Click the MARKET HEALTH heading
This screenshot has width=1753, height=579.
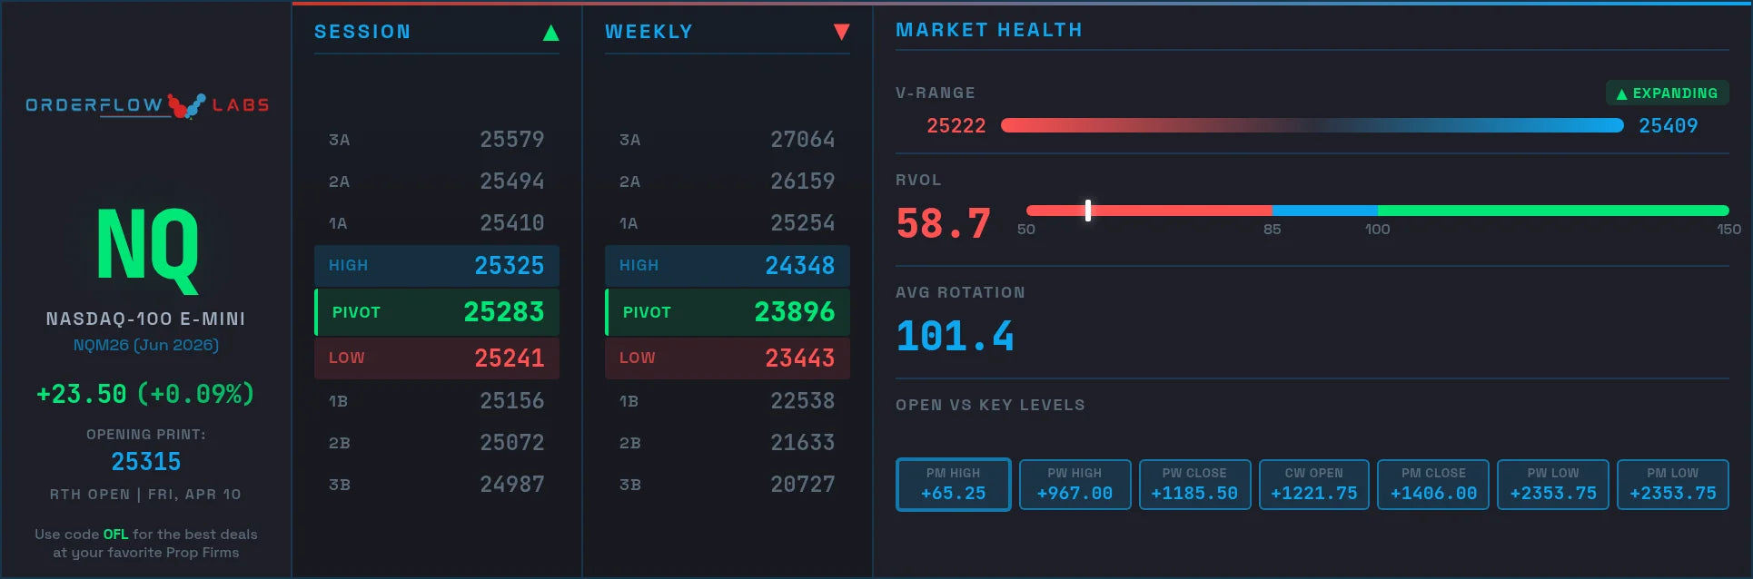[989, 30]
